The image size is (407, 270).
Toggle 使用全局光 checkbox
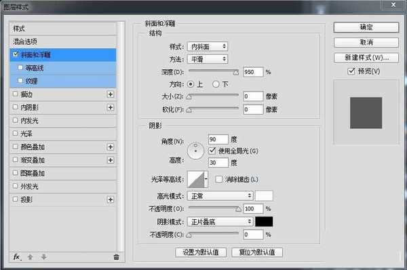pyautogui.click(x=212, y=151)
